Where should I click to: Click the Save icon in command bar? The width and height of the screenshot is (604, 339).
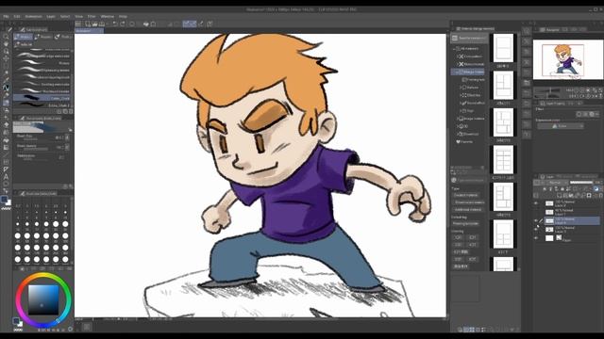point(102,24)
